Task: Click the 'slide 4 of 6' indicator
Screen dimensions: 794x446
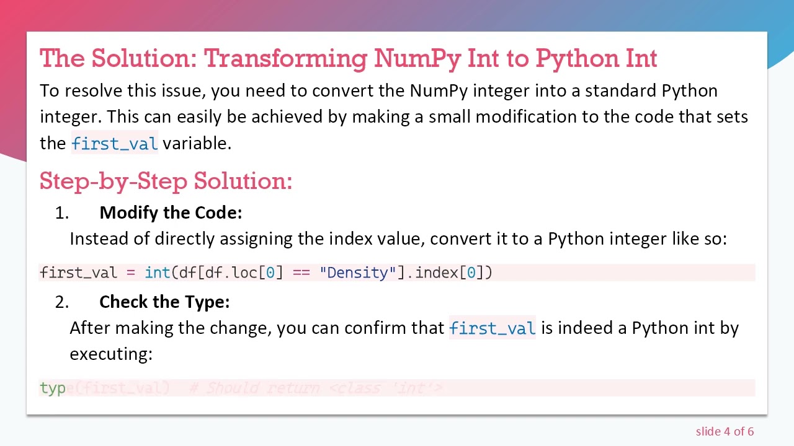Action: (725, 432)
